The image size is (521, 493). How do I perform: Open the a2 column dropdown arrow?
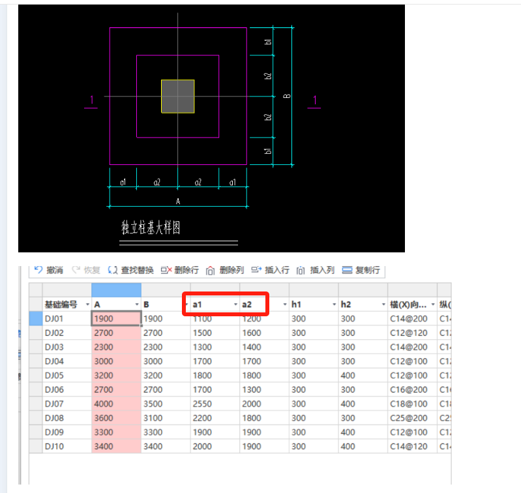[x=285, y=305]
